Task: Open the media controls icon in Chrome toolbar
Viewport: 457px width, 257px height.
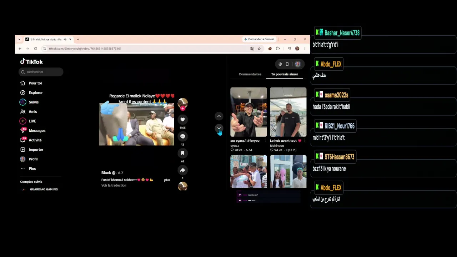Action: coord(290,49)
